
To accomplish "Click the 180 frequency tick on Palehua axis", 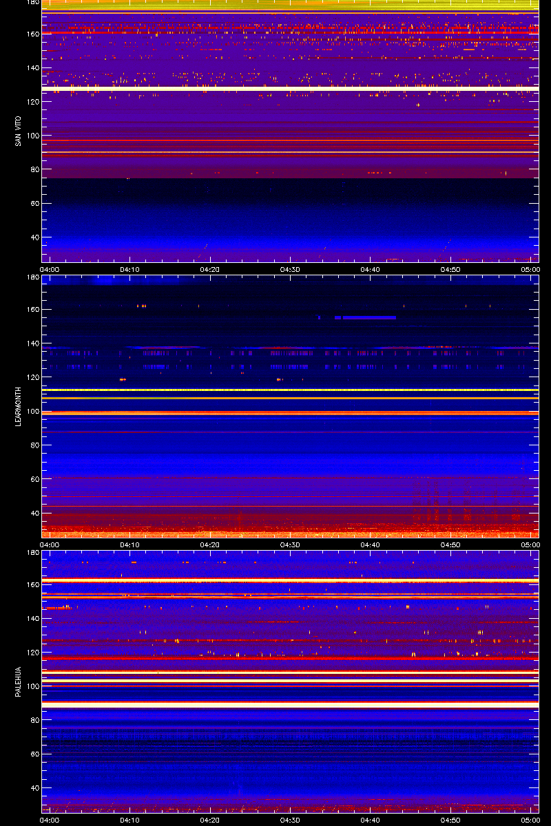I will [x=32, y=553].
